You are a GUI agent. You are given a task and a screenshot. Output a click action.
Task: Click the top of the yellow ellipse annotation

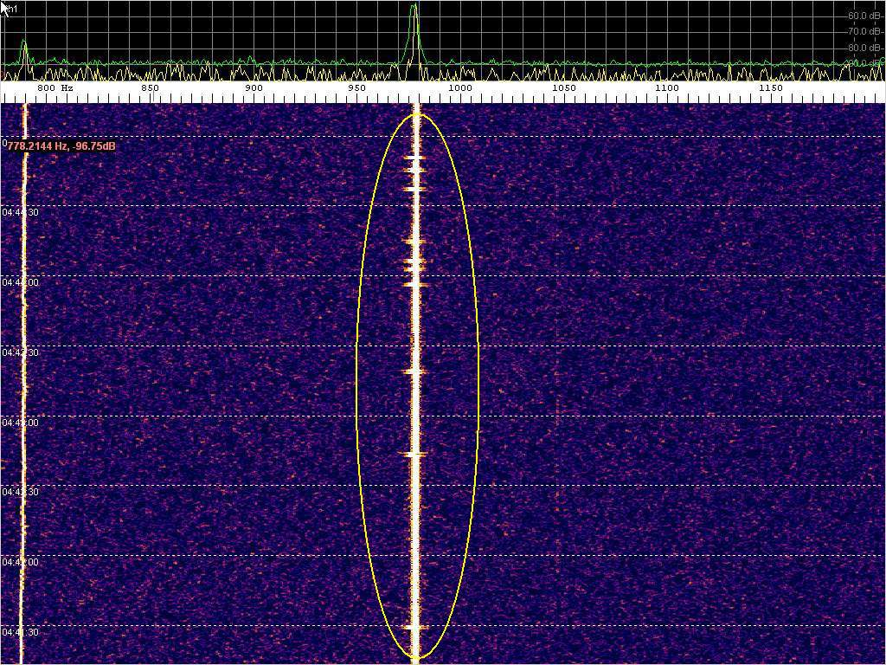pyautogui.click(x=417, y=114)
